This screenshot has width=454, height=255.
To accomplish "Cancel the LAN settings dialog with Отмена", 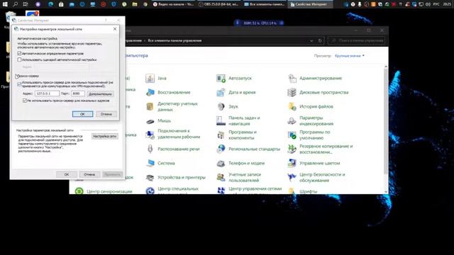I will [x=106, y=114].
